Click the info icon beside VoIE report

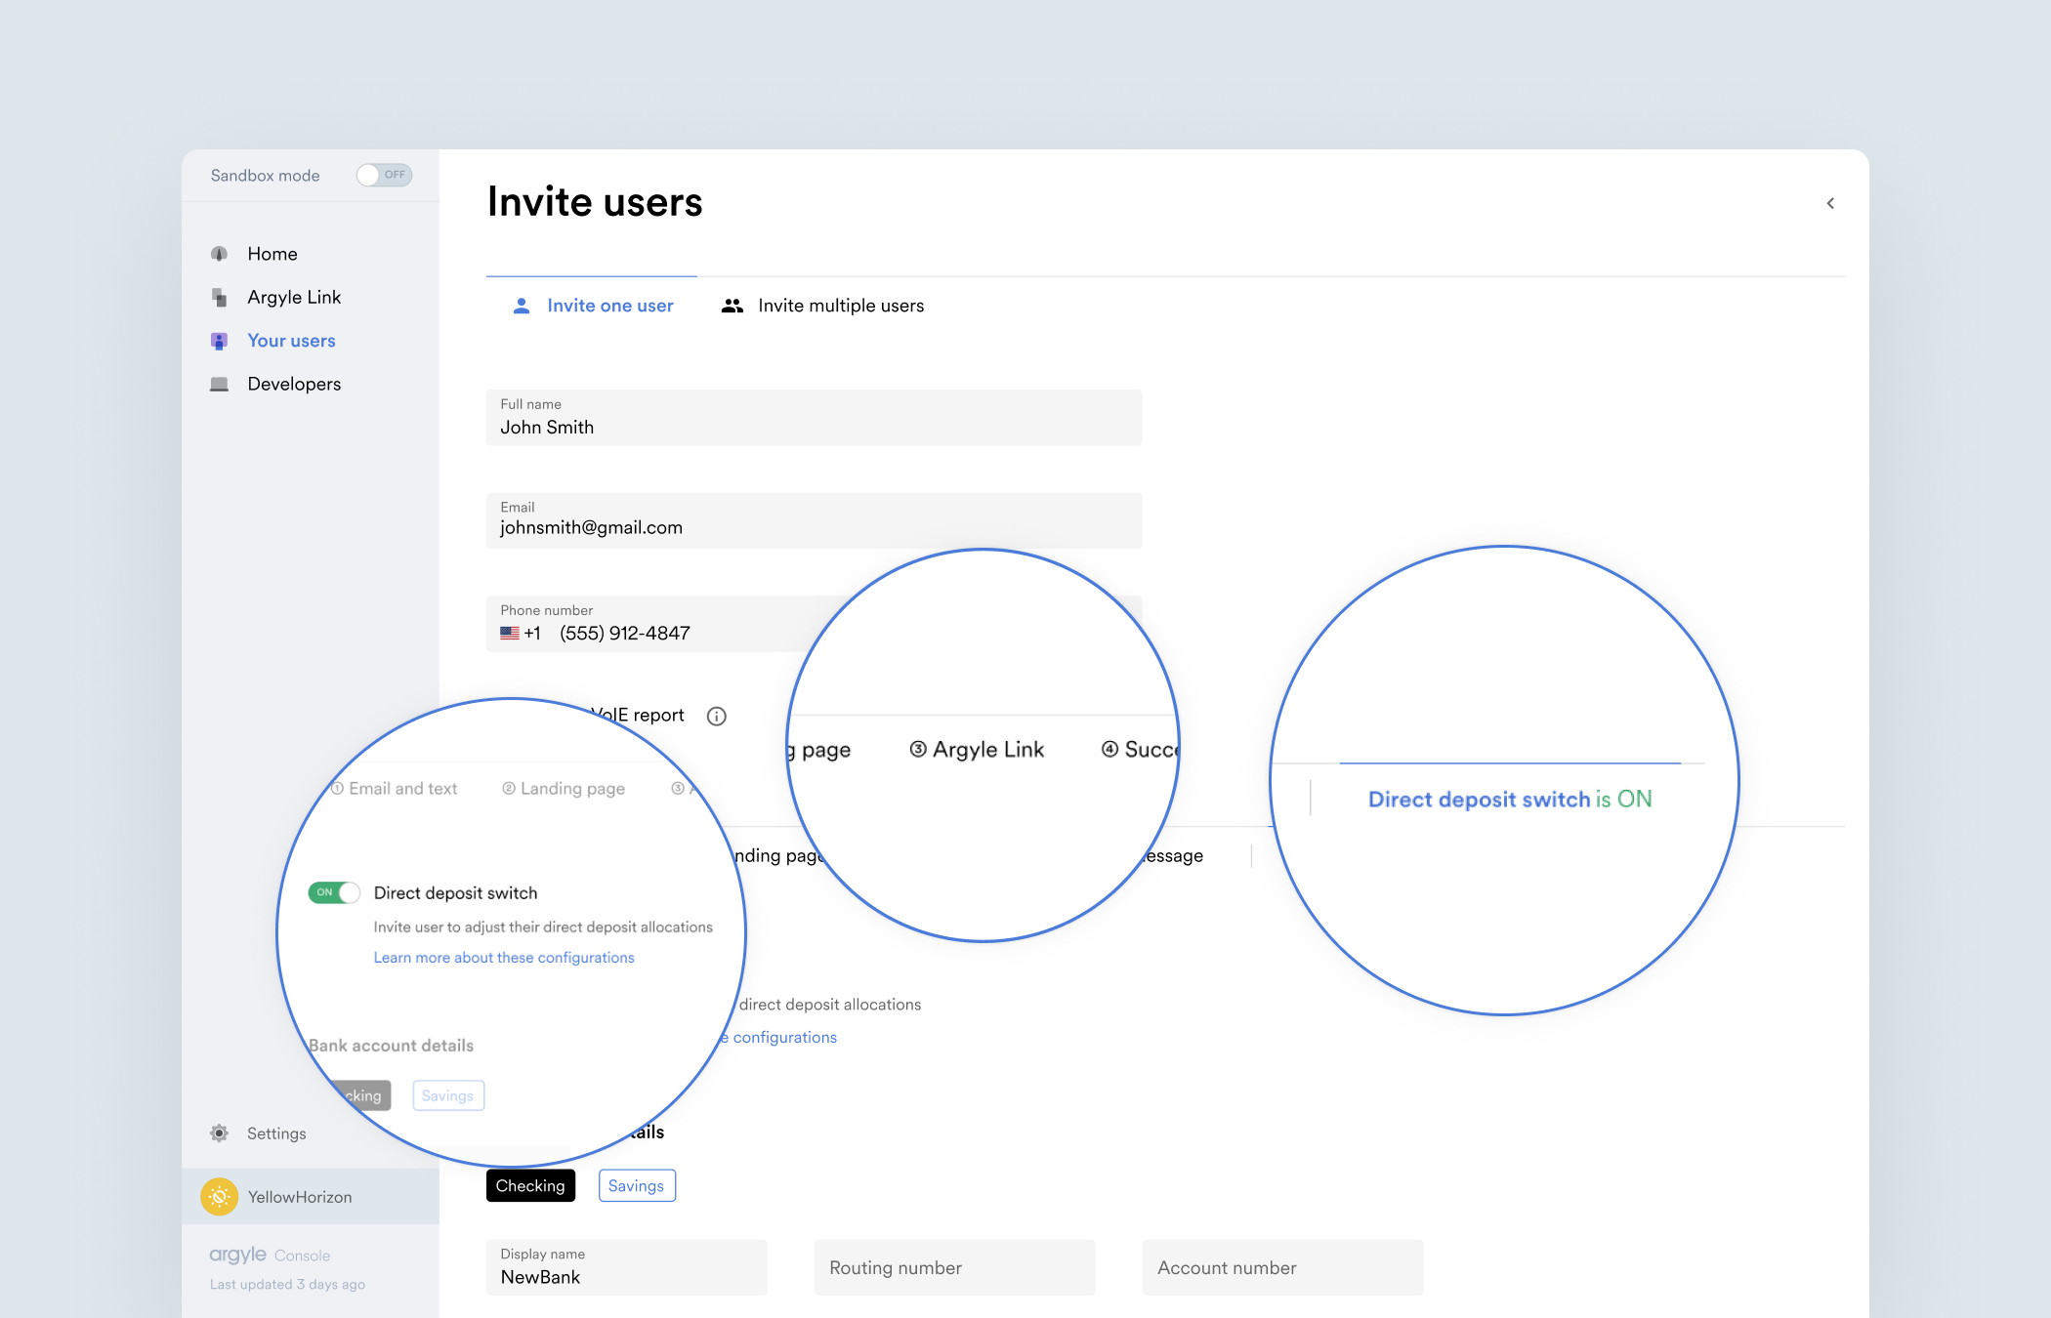pyautogui.click(x=717, y=717)
